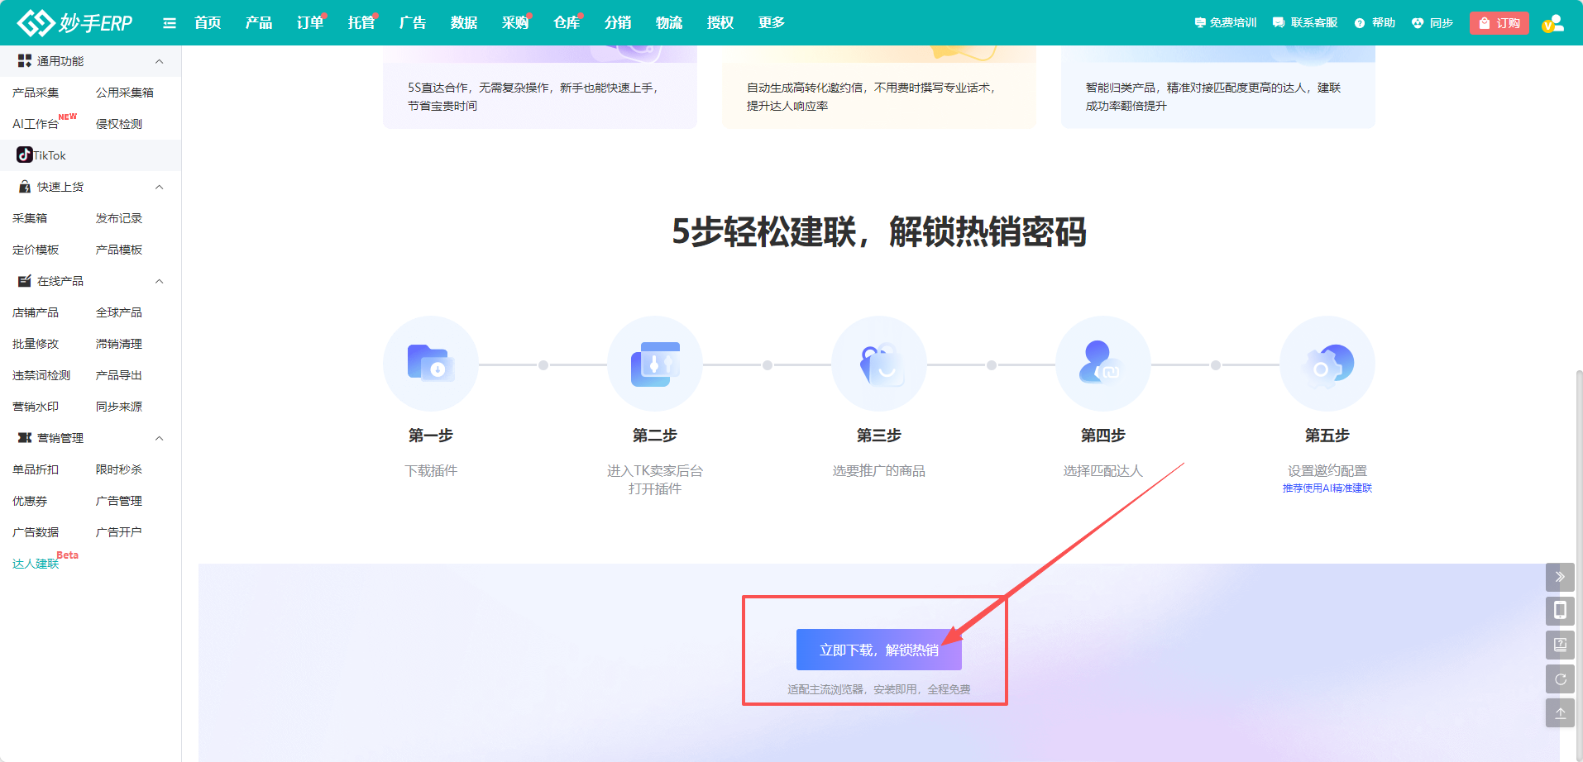The height and width of the screenshot is (762, 1583).
Task: Open the 广告 top menu
Action: pyautogui.click(x=413, y=23)
